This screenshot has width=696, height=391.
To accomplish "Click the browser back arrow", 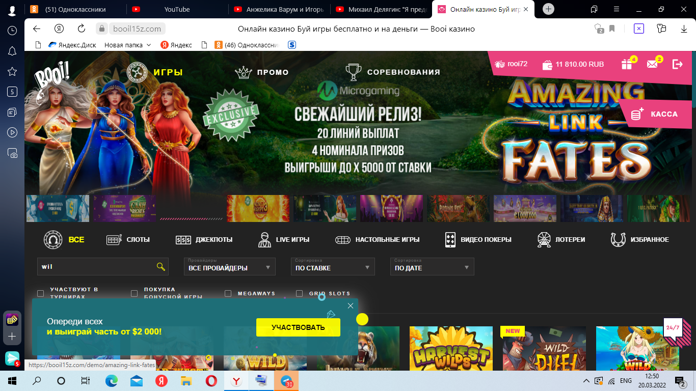I will [37, 29].
